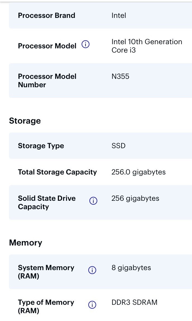Image resolution: width=192 pixels, height=321 pixels.
Task: Click the Processor Model label text
Action: pyautogui.click(x=47, y=46)
